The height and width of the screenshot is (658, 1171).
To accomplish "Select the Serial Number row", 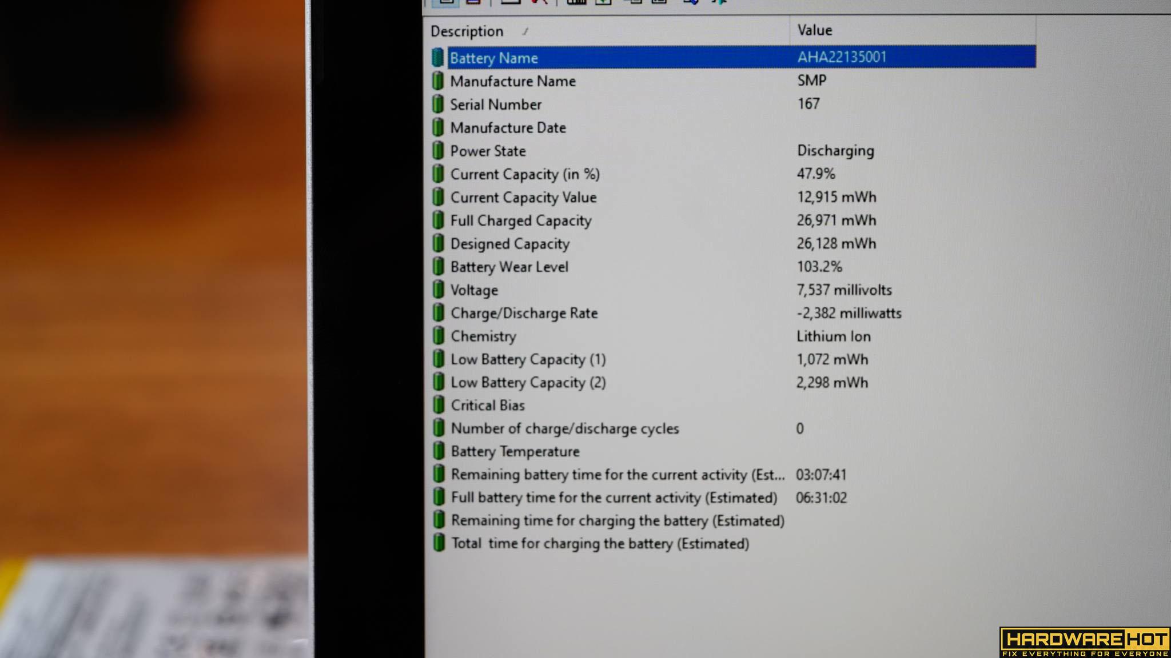I will coord(496,105).
